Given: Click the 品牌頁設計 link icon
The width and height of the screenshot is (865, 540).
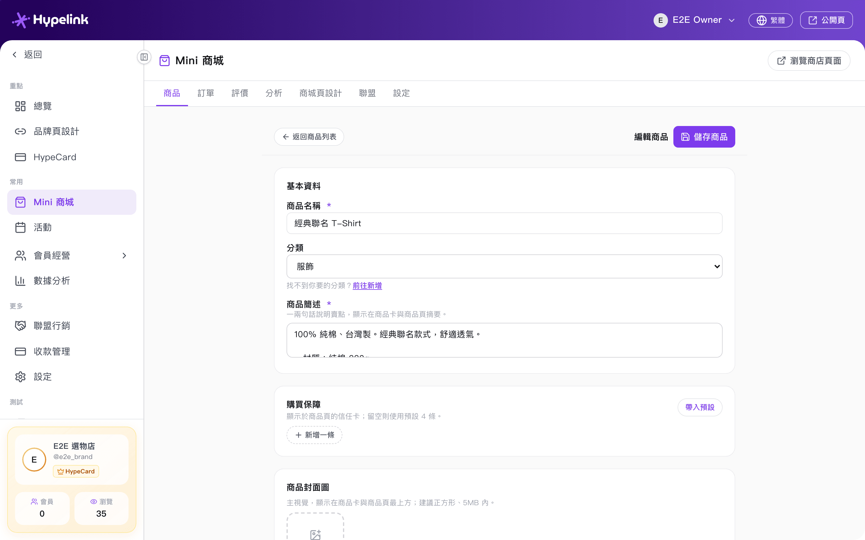Looking at the screenshot, I should 20,131.
